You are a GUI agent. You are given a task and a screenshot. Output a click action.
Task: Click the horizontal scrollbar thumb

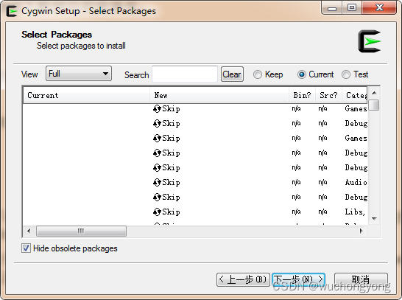(81, 231)
